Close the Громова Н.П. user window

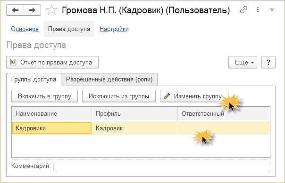coord(272,10)
